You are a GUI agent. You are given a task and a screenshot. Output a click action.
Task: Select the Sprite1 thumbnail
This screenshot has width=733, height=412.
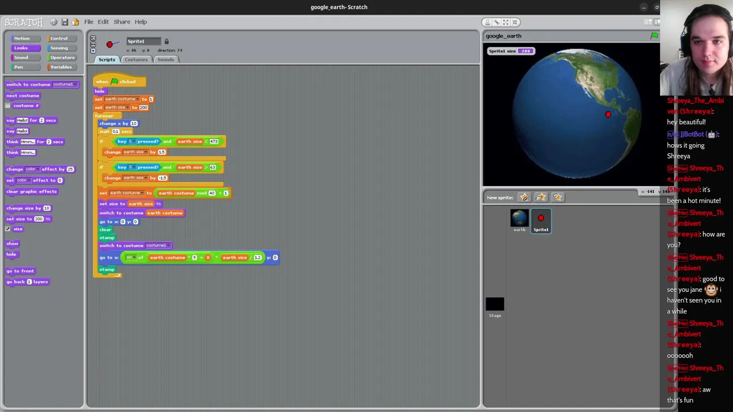tap(541, 220)
